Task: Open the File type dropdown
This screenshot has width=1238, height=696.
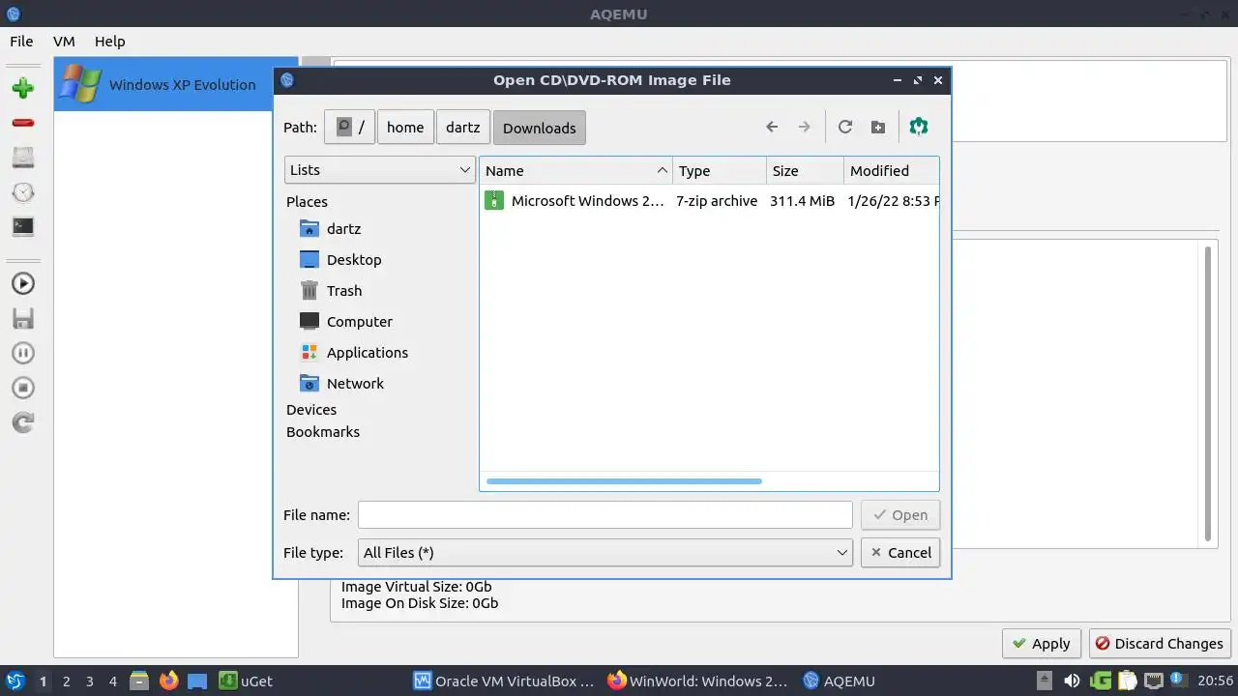Action: pos(604,553)
